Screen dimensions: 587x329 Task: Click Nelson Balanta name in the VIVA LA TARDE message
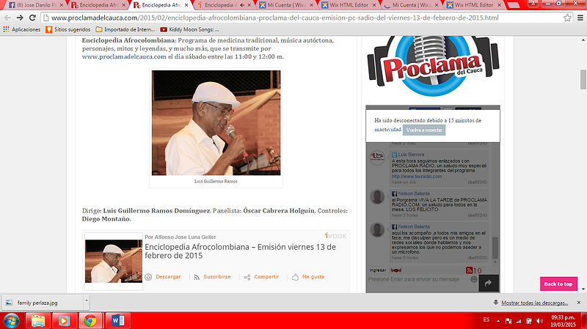pos(414,193)
